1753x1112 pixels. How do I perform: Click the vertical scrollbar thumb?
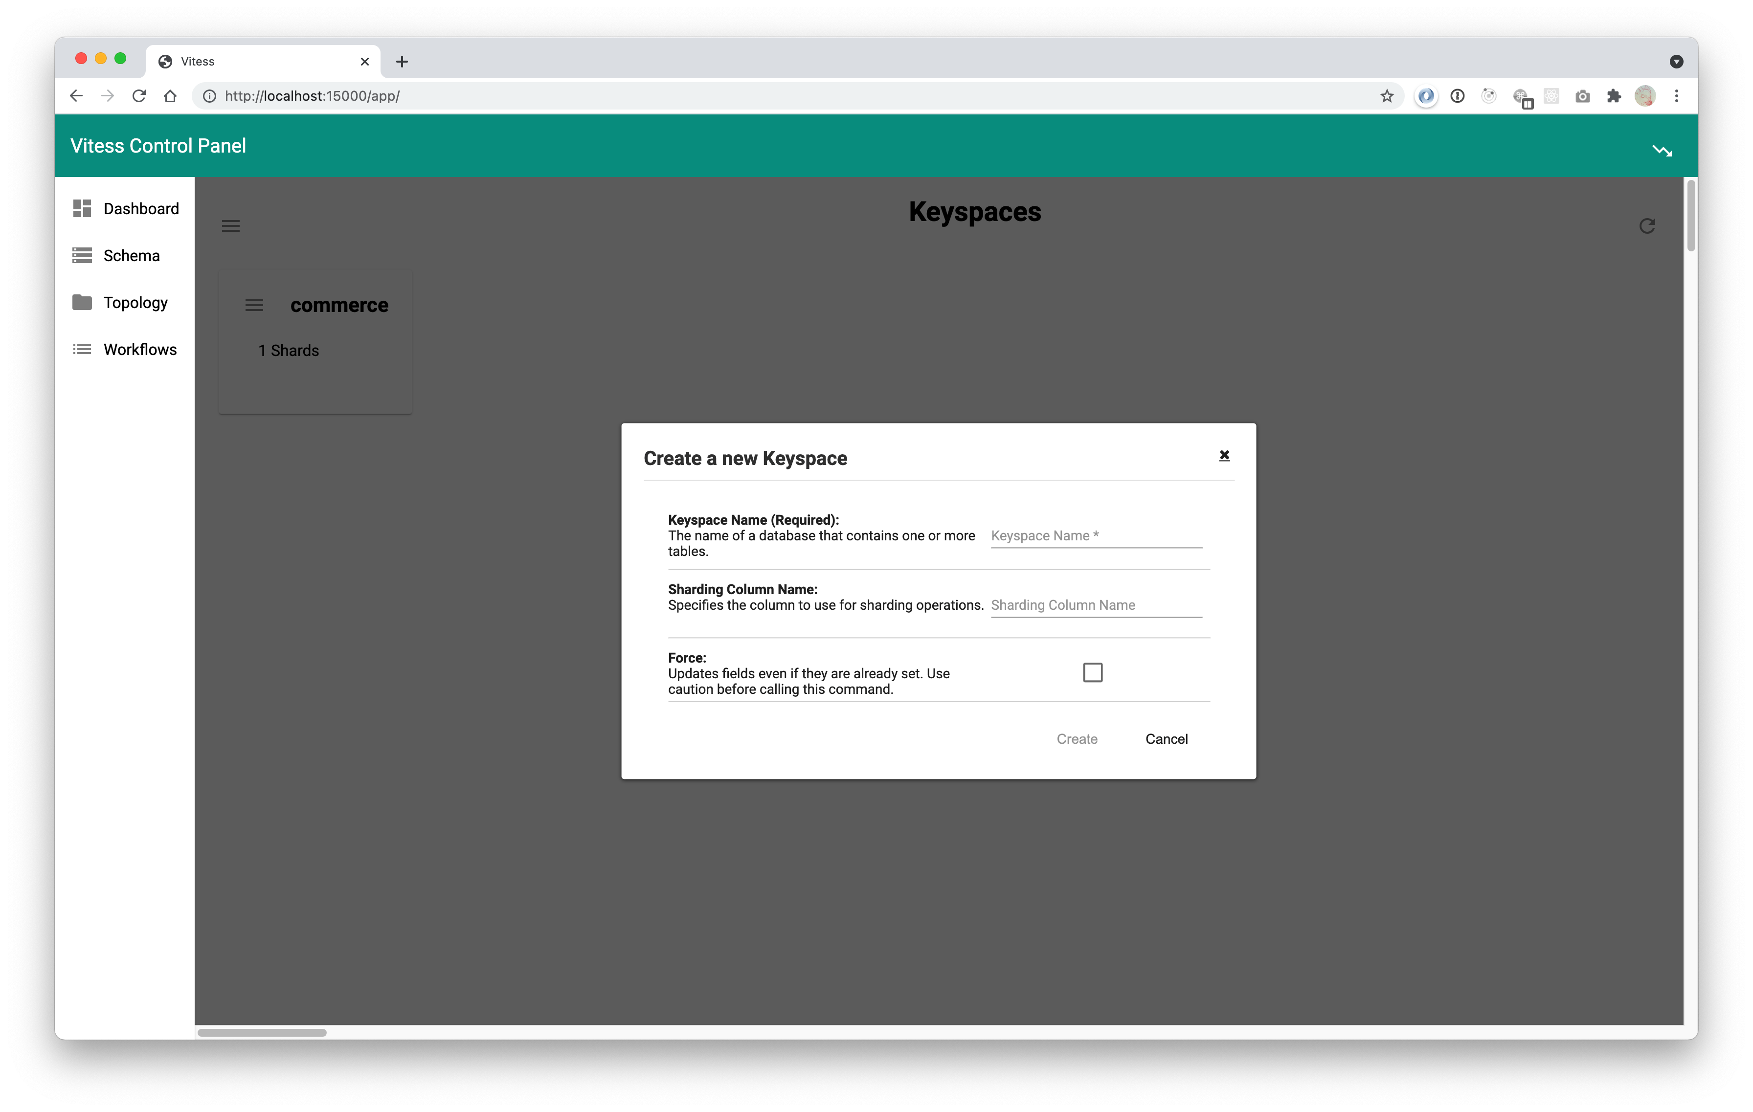[x=1691, y=216]
